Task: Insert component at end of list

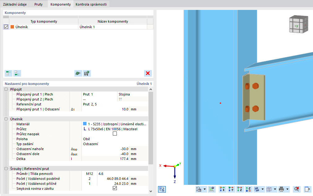Action: pos(17,73)
